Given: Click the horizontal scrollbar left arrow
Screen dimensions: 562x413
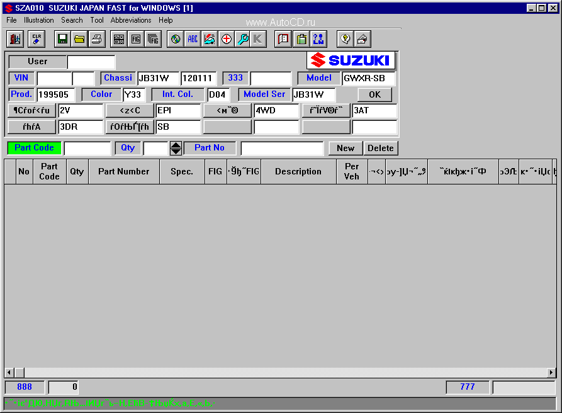Looking at the screenshot, I should [x=9, y=373].
